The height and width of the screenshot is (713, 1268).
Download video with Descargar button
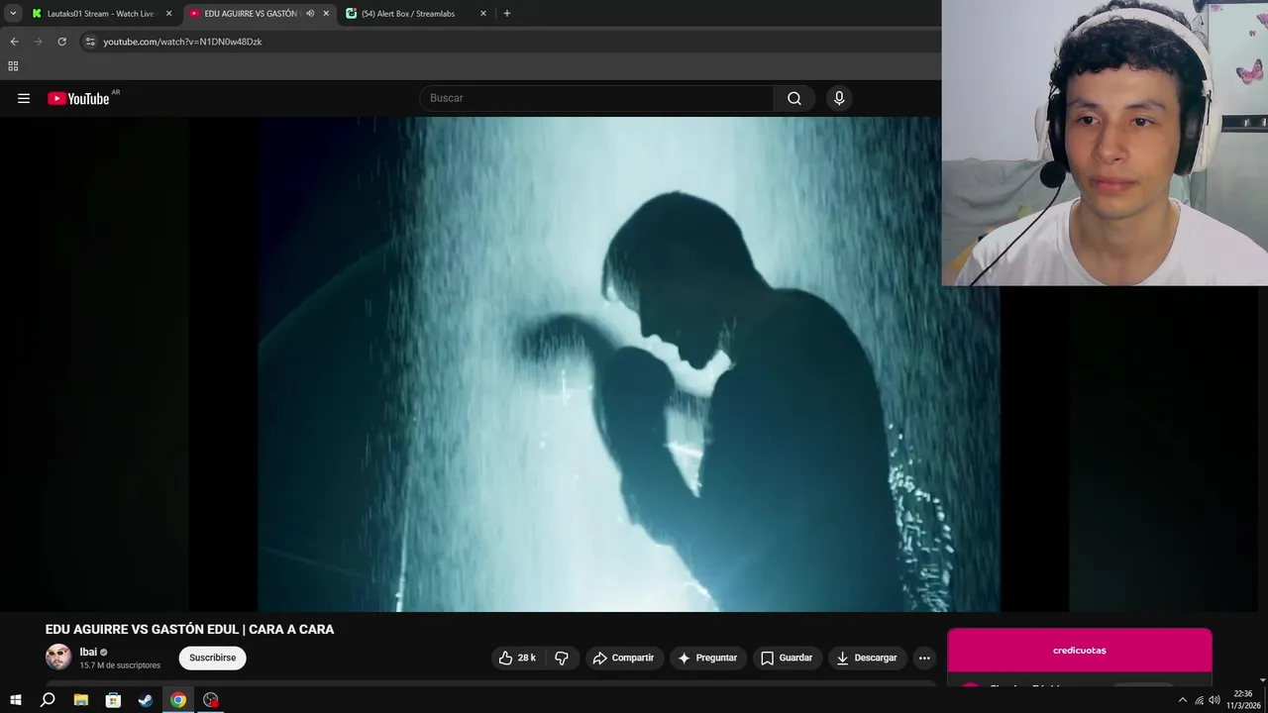point(867,658)
